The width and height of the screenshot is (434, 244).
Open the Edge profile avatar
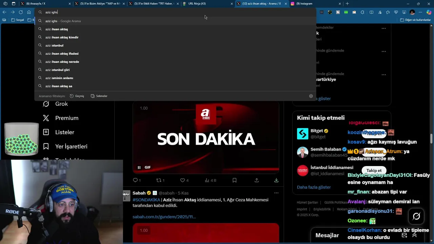[x=412, y=12]
